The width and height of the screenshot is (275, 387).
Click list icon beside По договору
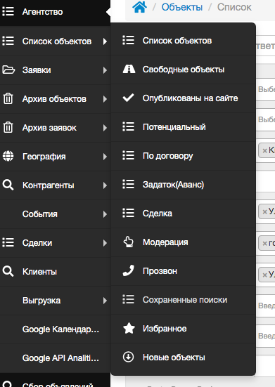coord(129,155)
